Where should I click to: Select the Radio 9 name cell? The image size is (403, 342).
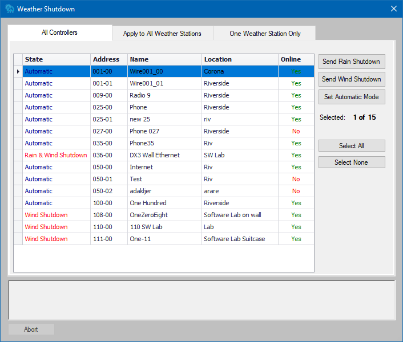click(x=164, y=95)
